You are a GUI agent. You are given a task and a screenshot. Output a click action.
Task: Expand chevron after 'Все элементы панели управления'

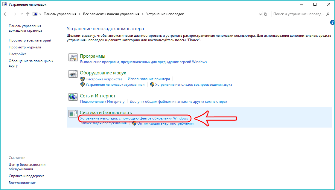[x=143, y=14]
